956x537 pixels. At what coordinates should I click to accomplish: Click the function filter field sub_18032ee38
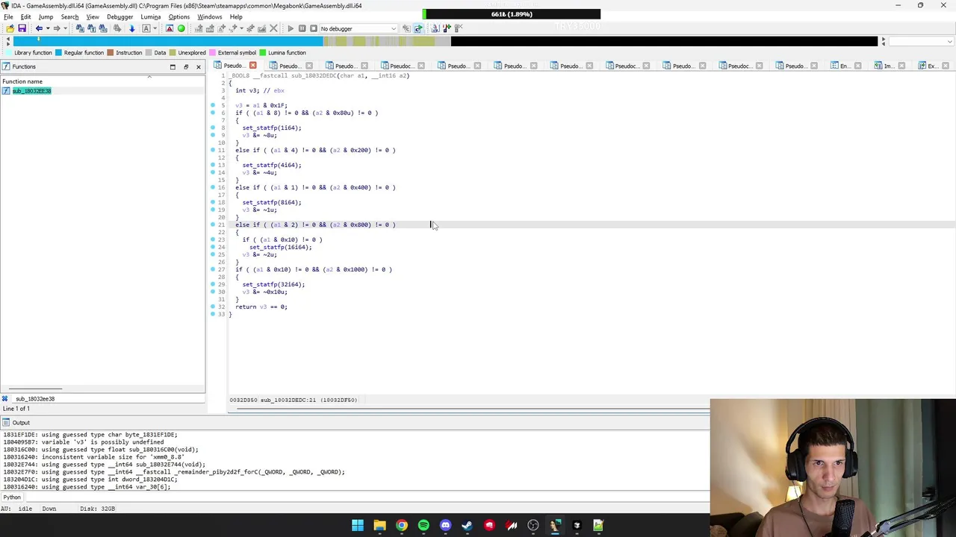(108, 398)
